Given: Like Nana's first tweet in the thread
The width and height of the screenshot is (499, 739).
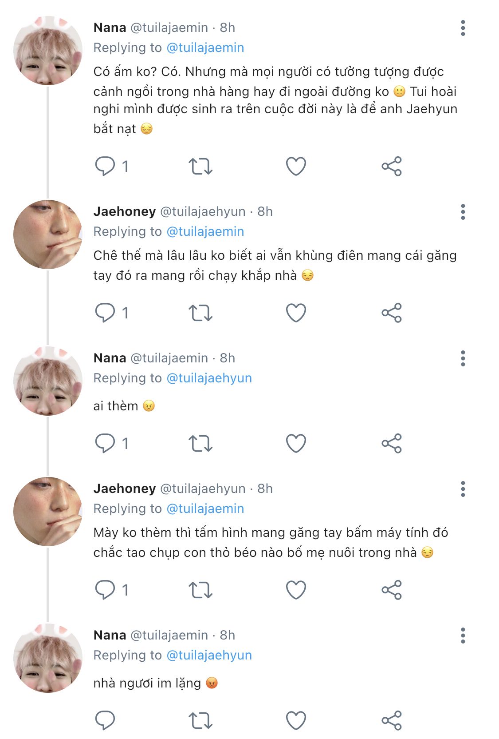Looking at the screenshot, I should point(296,167).
